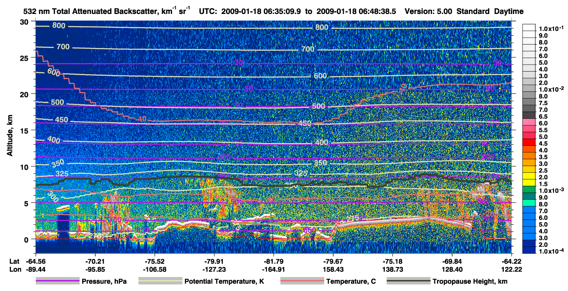The width and height of the screenshot is (568, 291).
Task: Click the latitude value '-64.56'
Action: [x=36, y=261]
